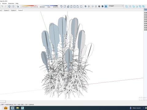The image size is (147, 110).
Task: Select the Split solid tool
Action: 143,6
